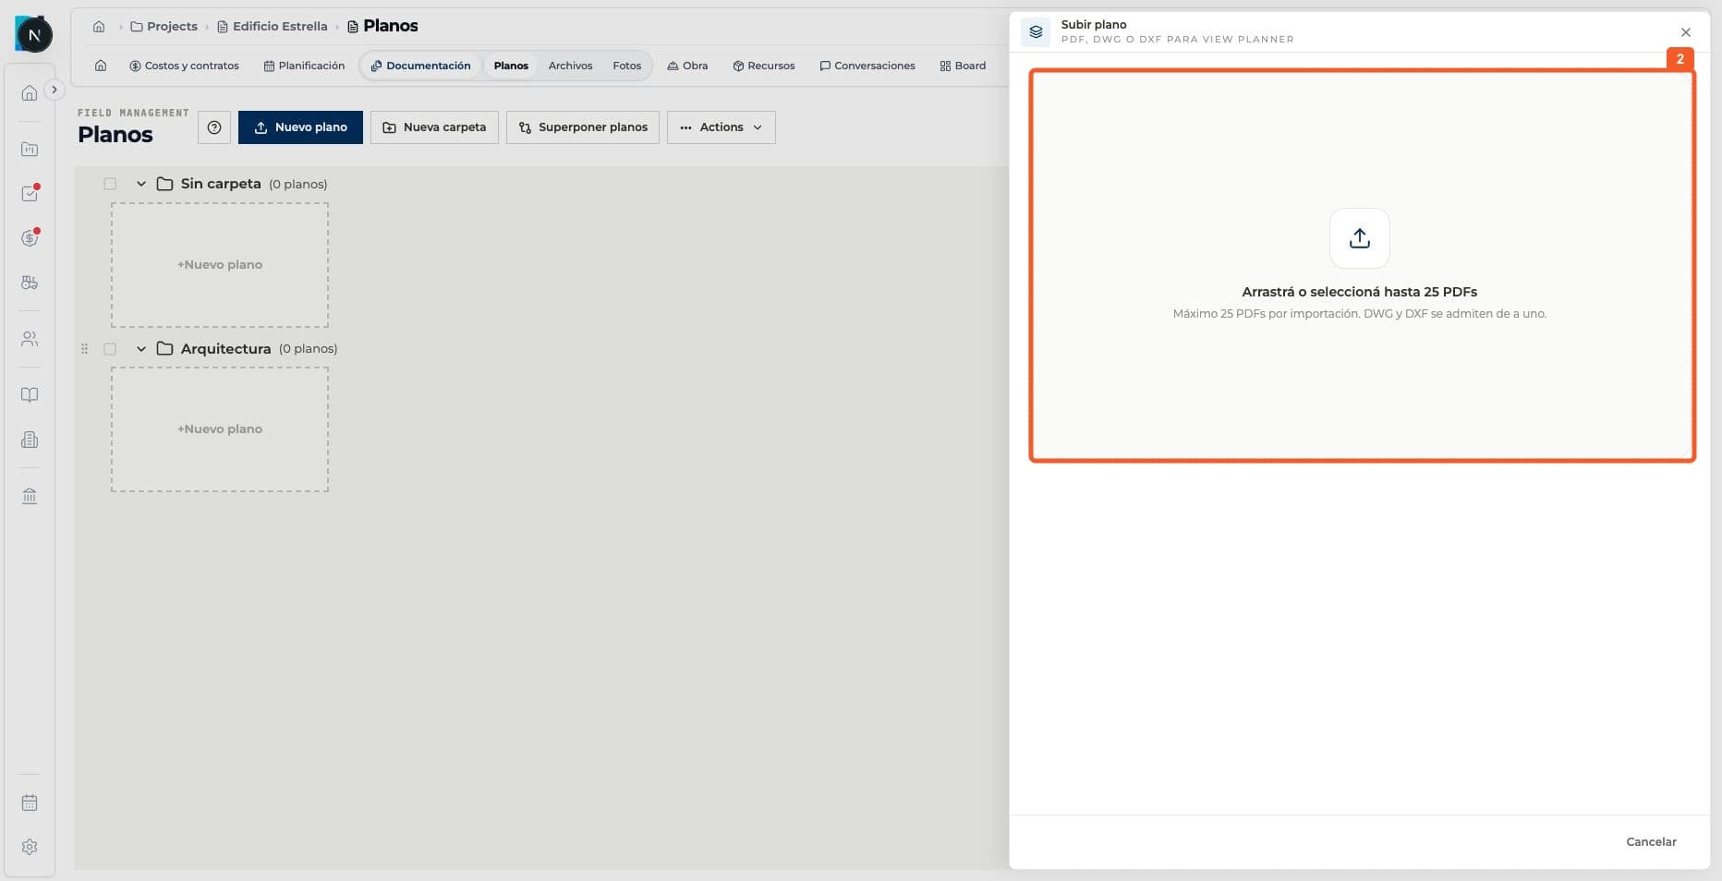Click +Nuevo plano box under Sin carpeta
The width and height of the screenshot is (1722, 881).
220,265
